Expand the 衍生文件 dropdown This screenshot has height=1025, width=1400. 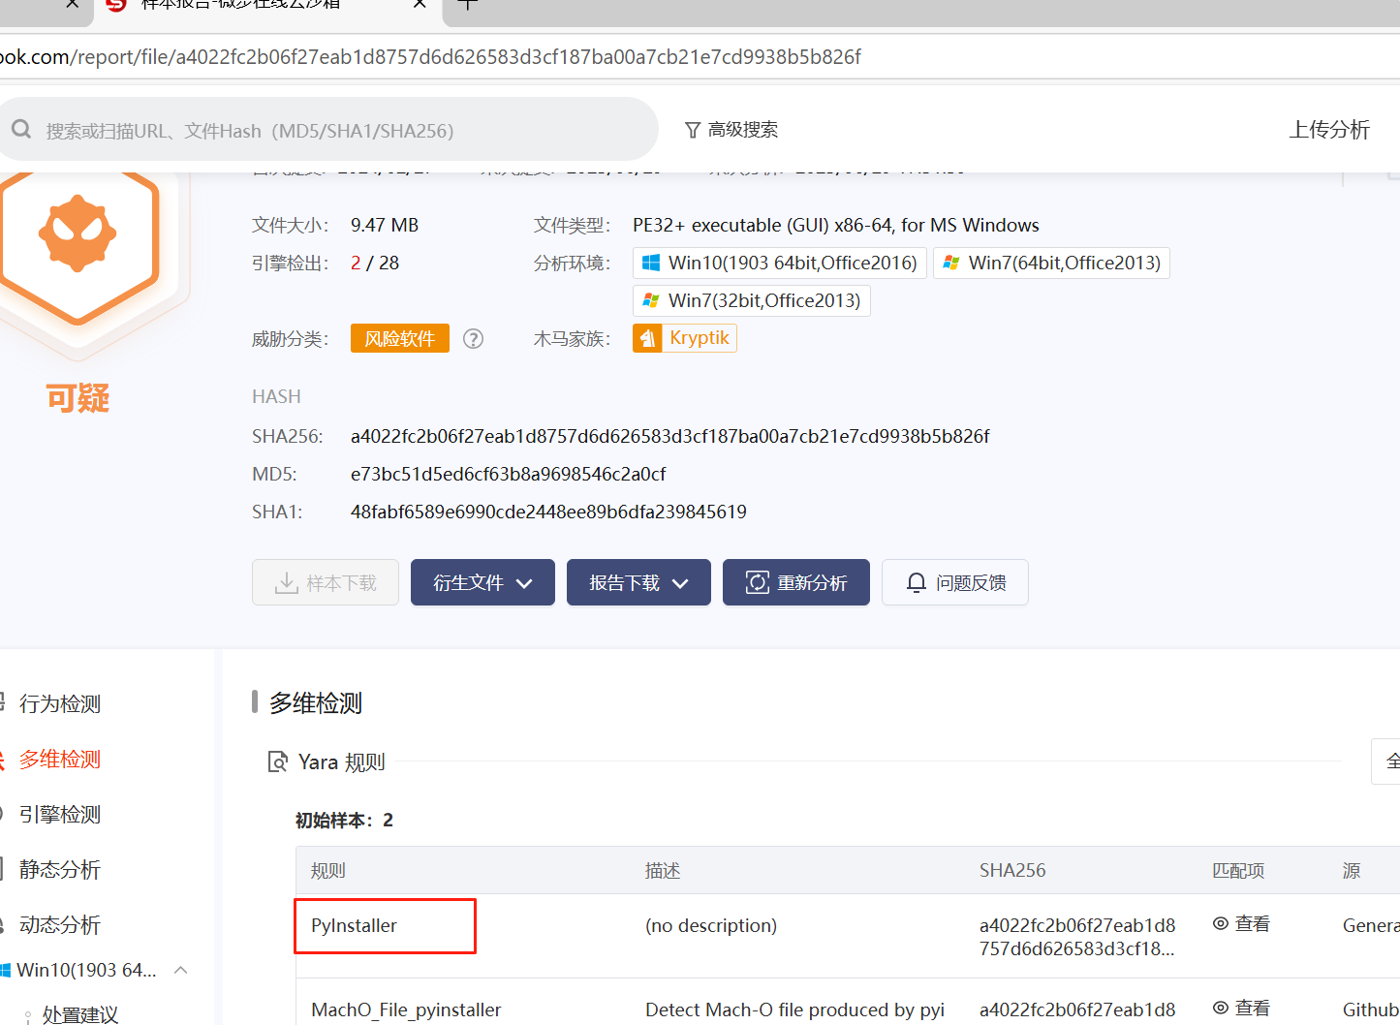(482, 582)
